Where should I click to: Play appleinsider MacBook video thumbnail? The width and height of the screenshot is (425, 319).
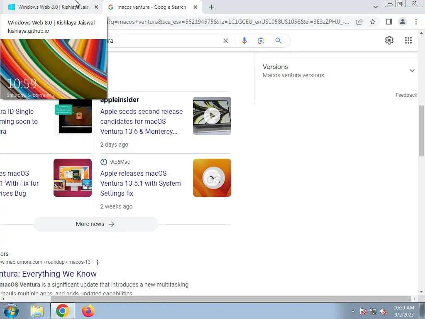pos(212,116)
